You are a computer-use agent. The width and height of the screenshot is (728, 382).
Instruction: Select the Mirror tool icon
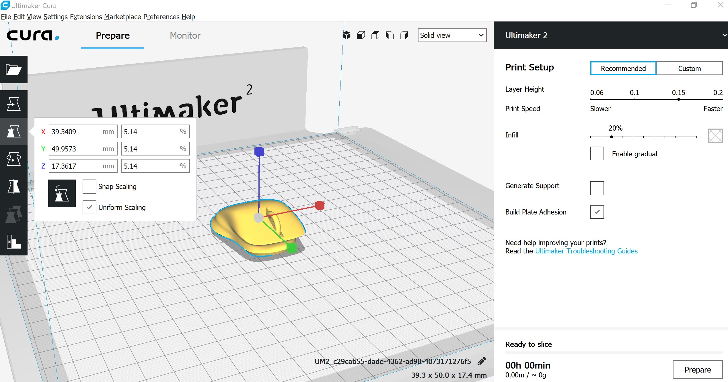[13, 186]
